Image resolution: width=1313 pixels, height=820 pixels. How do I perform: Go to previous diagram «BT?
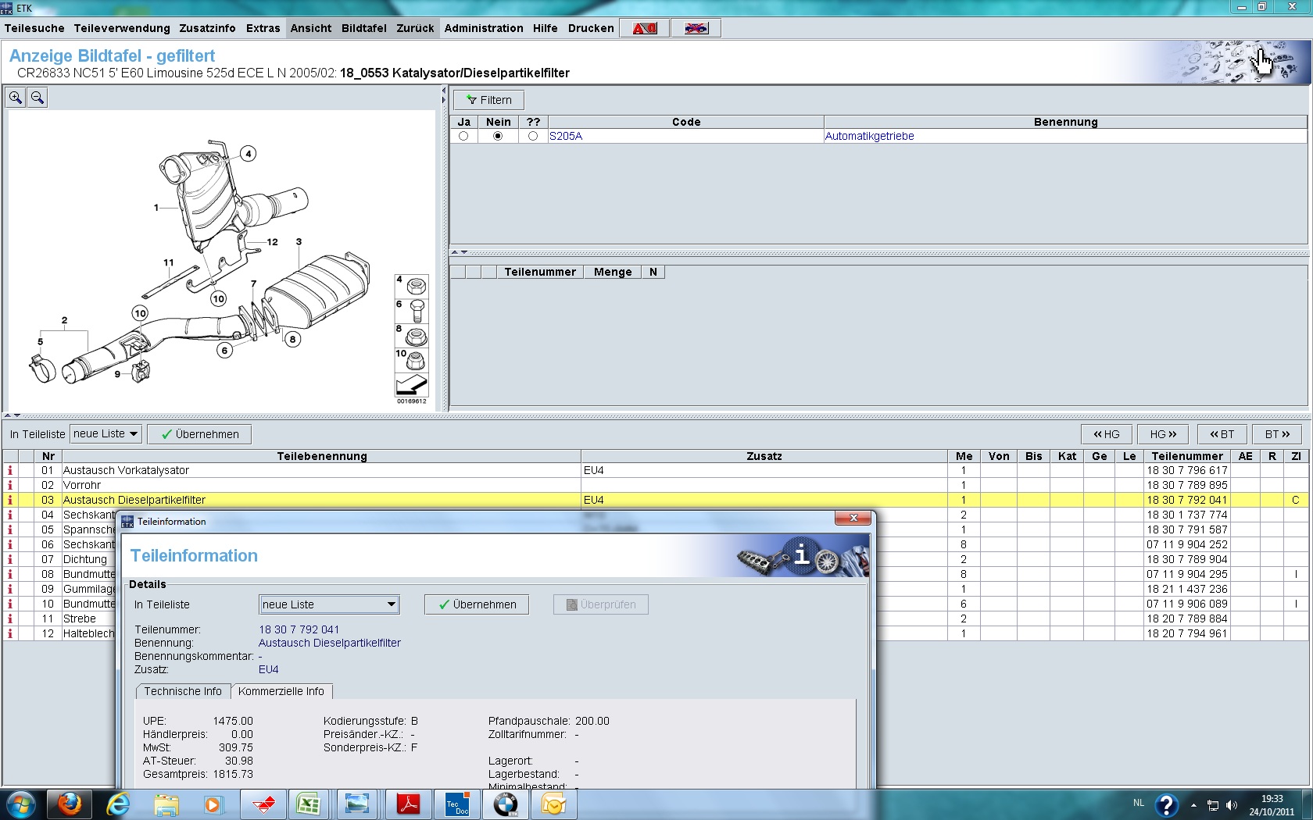[1222, 434]
